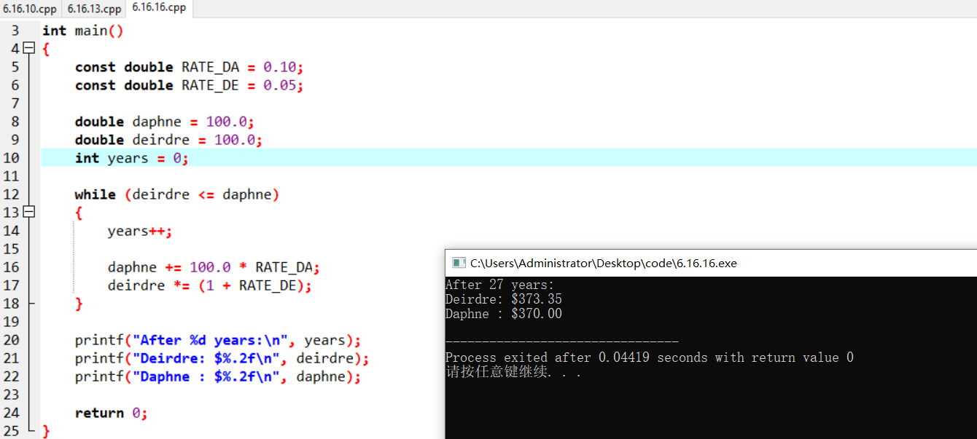Click 'deirdre *= (1 + RATE_DE);' line
The image size is (977, 439).
point(209,285)
